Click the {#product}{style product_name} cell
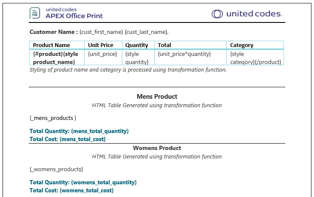Screen dimensions: 314x197 57,58
